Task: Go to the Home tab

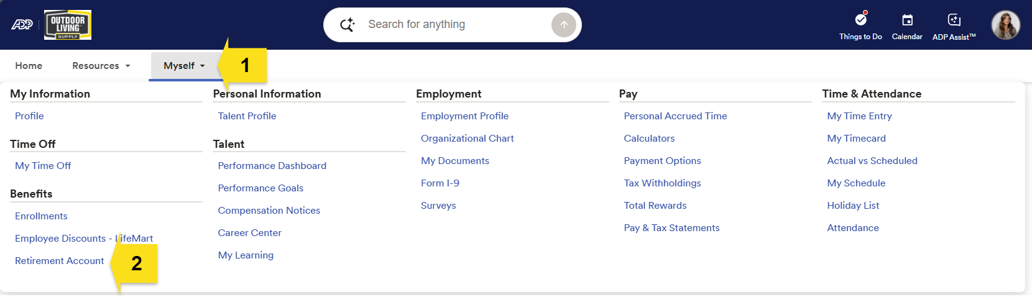Action: (29, 66)
